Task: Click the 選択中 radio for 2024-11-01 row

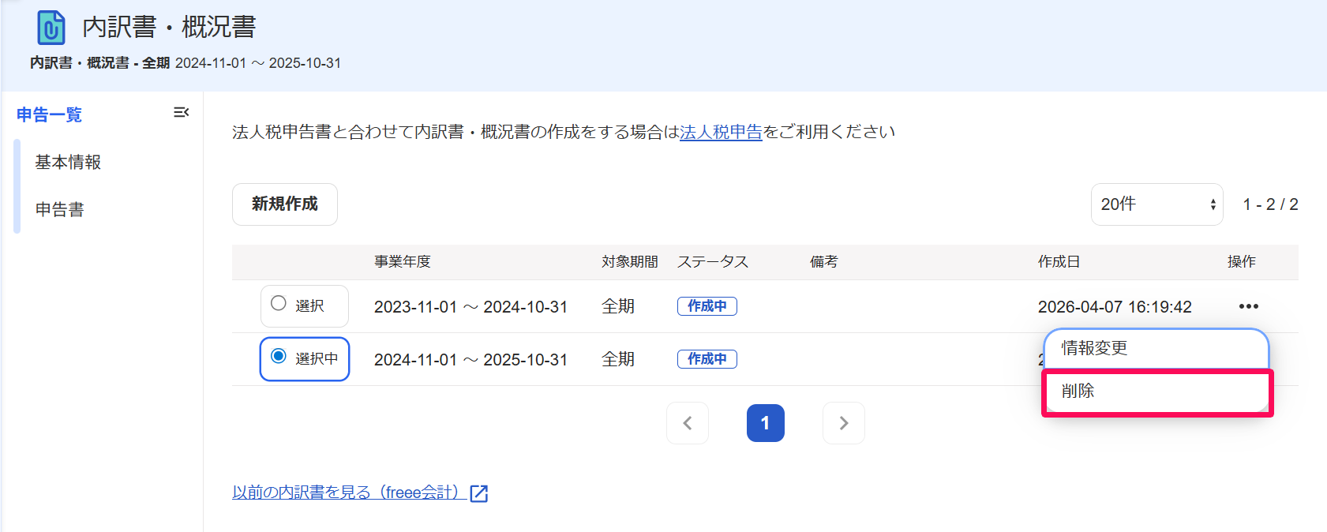Action: pos(279,356)
